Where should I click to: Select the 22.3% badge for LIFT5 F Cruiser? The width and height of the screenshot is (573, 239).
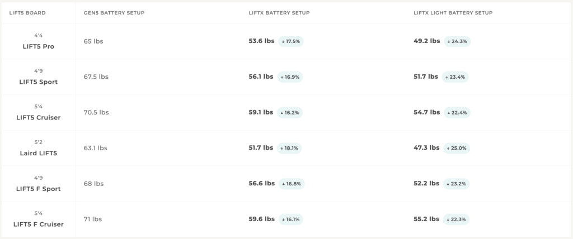(x=456, y=219)
